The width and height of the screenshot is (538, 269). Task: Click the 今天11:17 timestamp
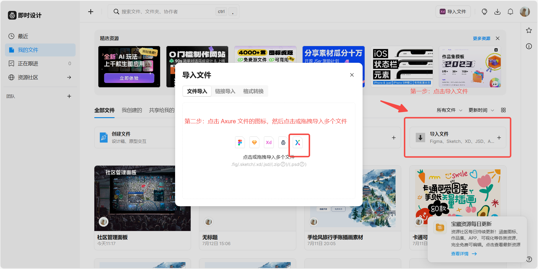click(x=106, y=244)
